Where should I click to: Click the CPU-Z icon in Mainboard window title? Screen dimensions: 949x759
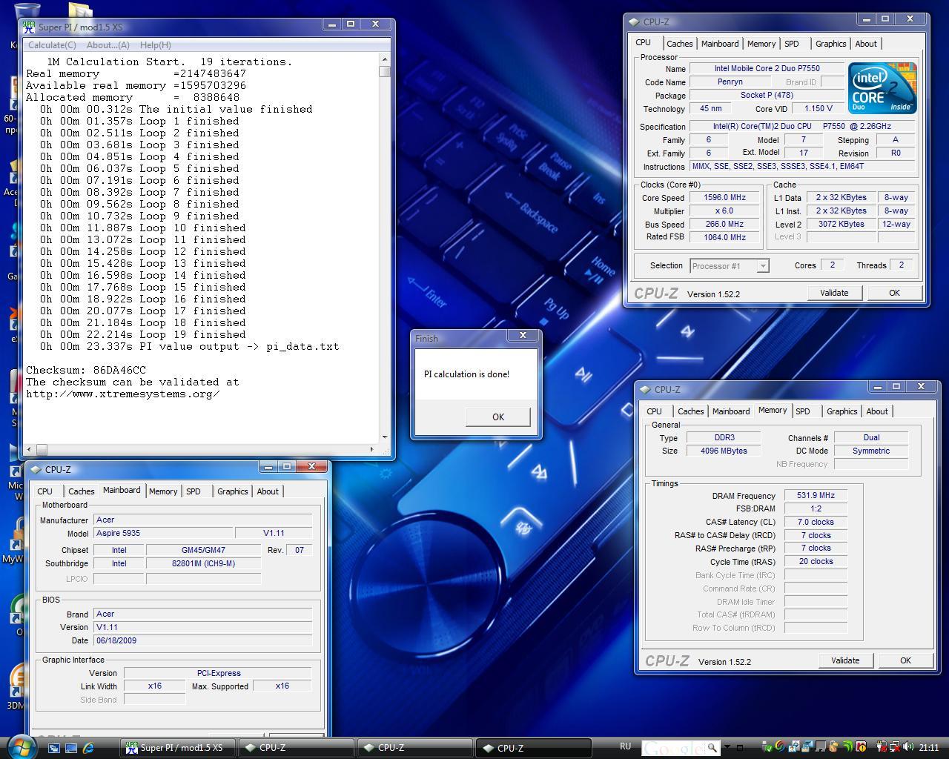click(36, 469)
